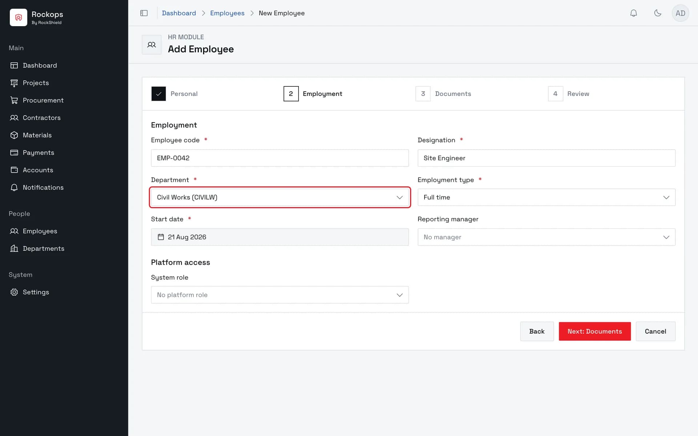Click chevron arrow of System role field
The width and height of the screenshot is (698, 436).
pos(400,295)
